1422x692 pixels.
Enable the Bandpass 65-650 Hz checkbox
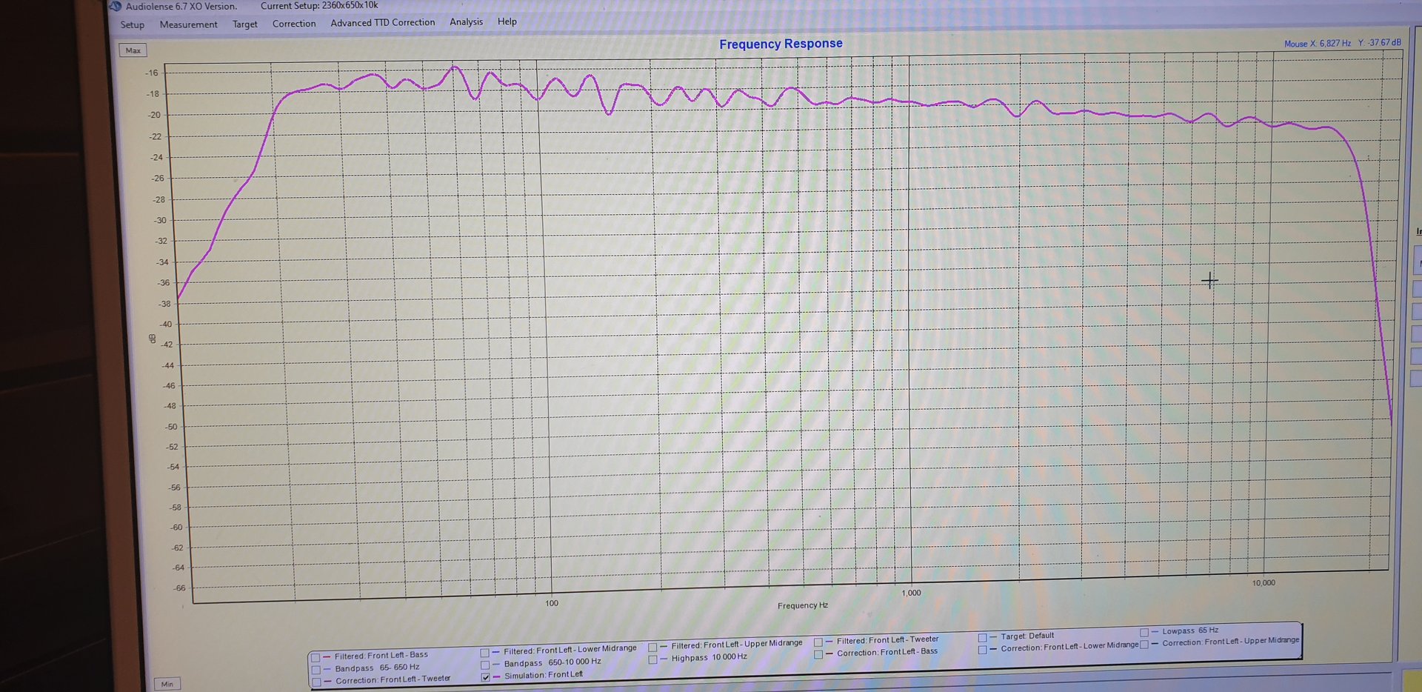point(316,670)
